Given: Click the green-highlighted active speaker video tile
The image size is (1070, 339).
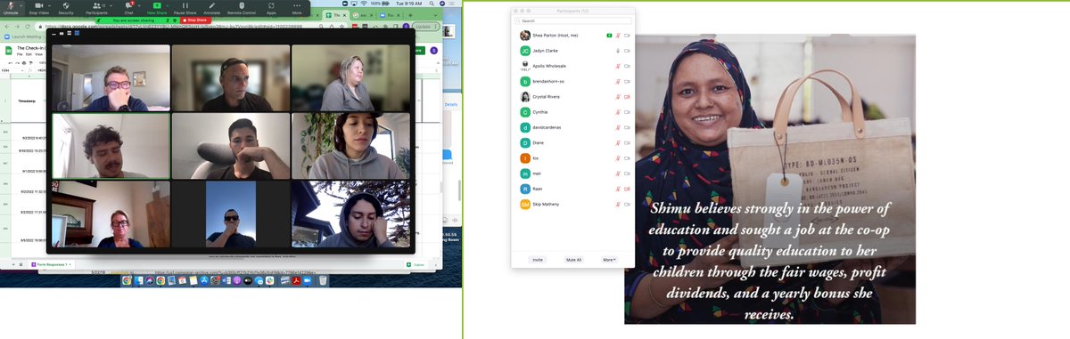Looking at the screenshot, I should click(111, 146).
